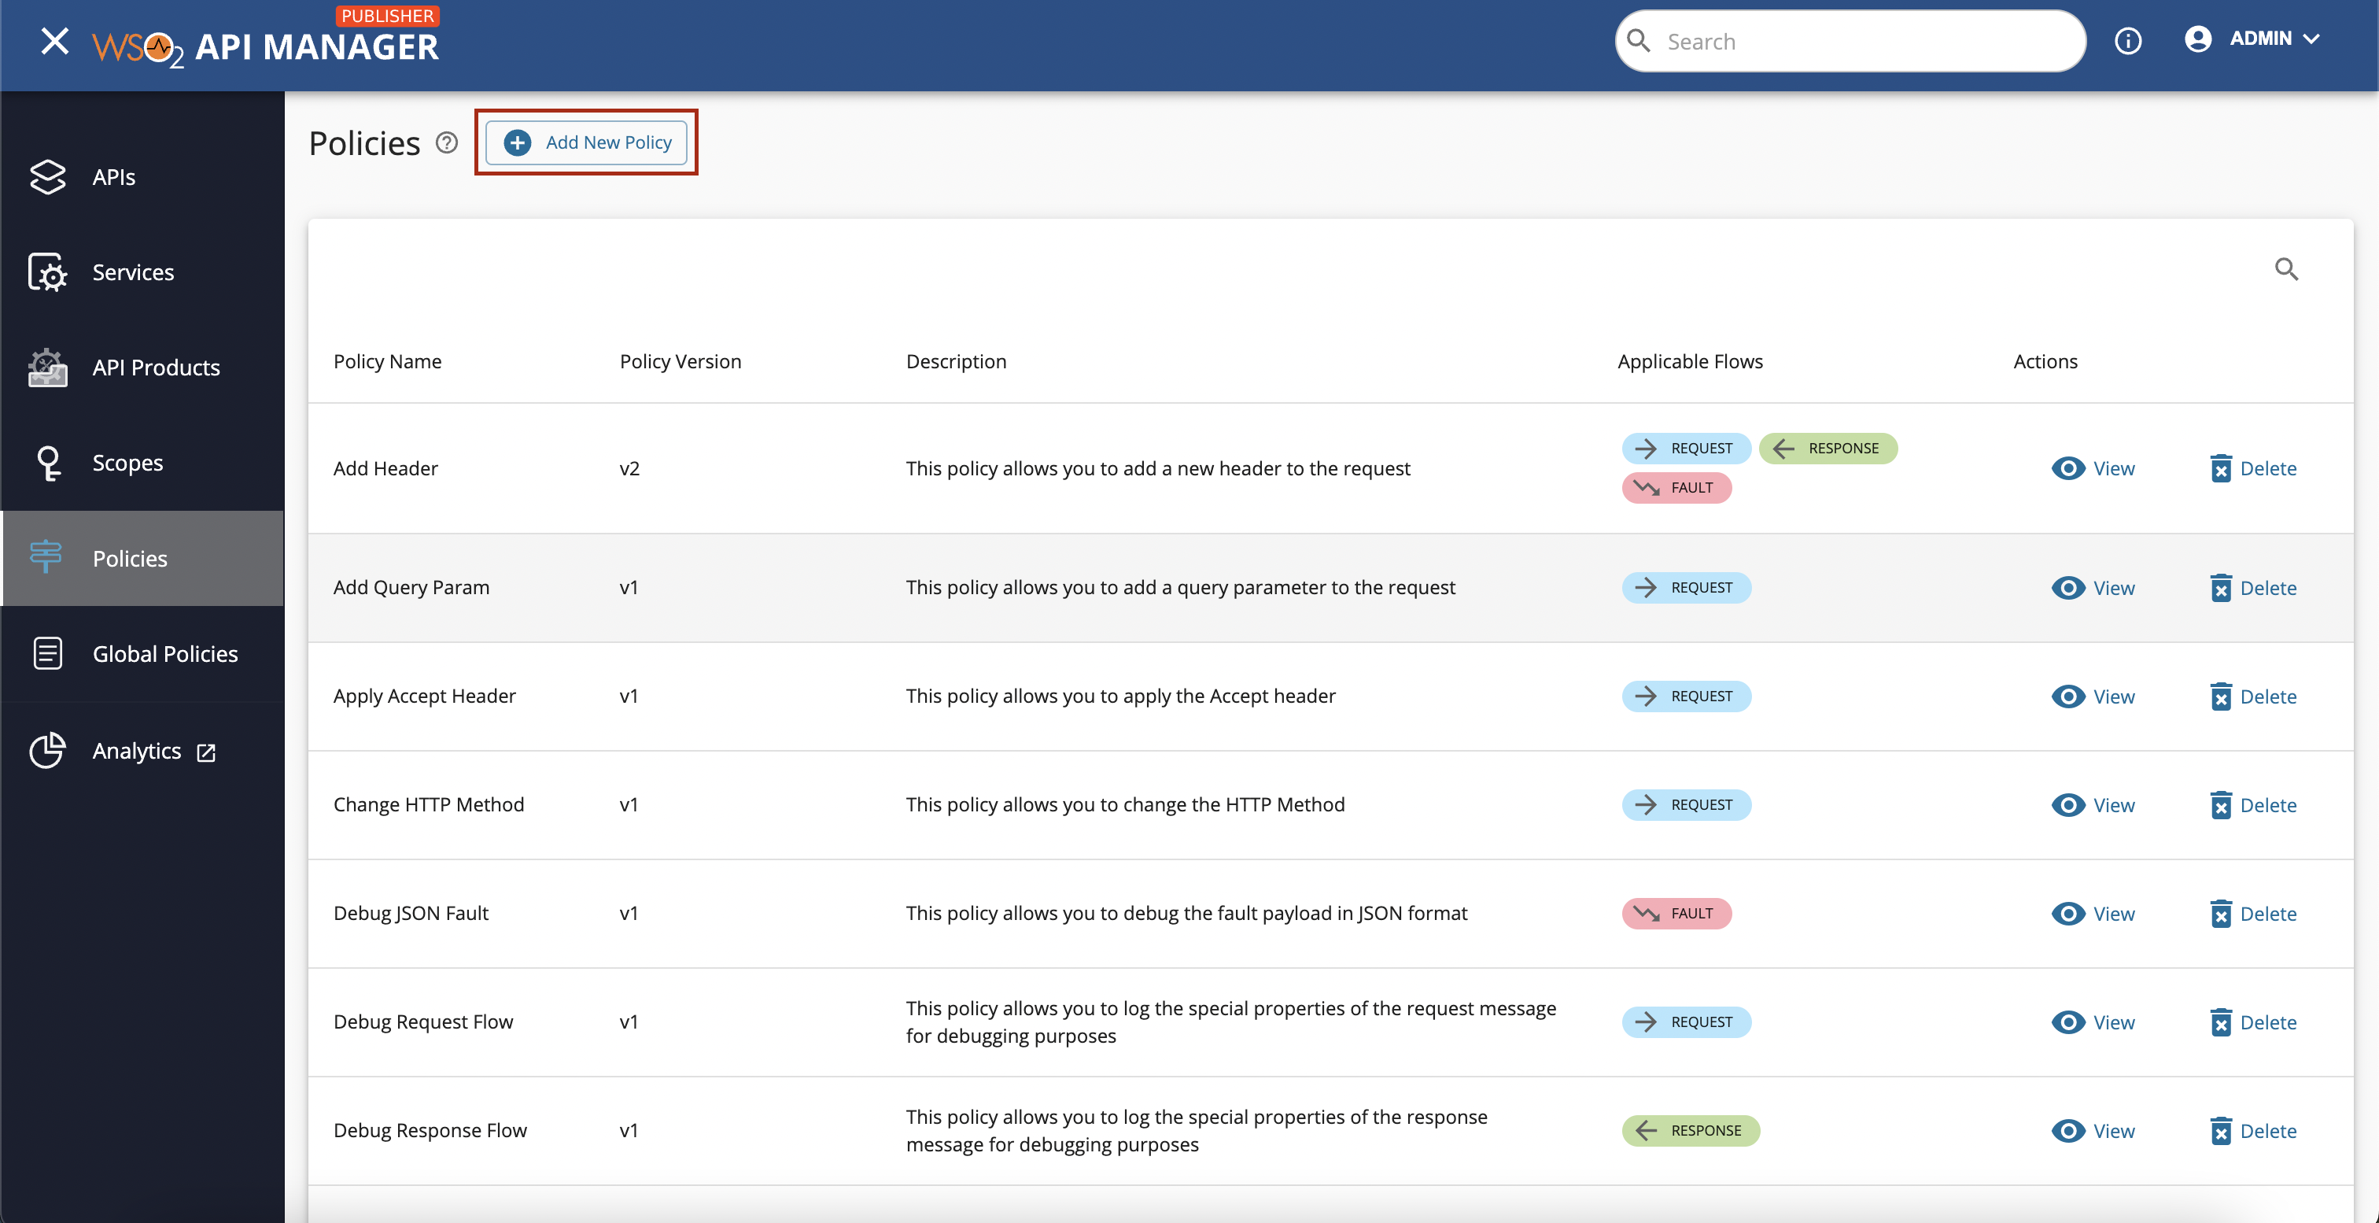Click REQUEST chip in Add Query Param row
This screenshot has height=1223, width=2379.
1687,587
